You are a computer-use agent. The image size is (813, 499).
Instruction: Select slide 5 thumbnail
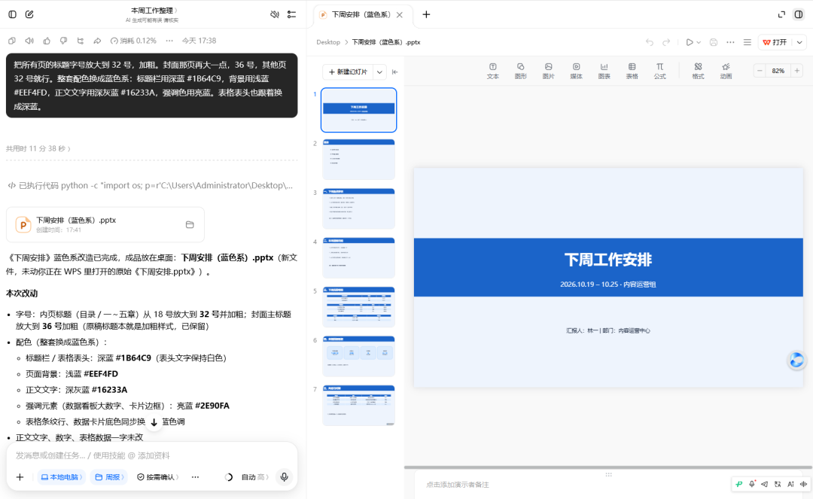coord(359,307)
